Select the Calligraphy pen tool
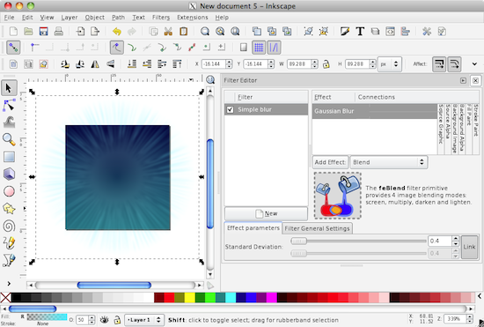Viewport: 484px width, 327px height. 9,261
